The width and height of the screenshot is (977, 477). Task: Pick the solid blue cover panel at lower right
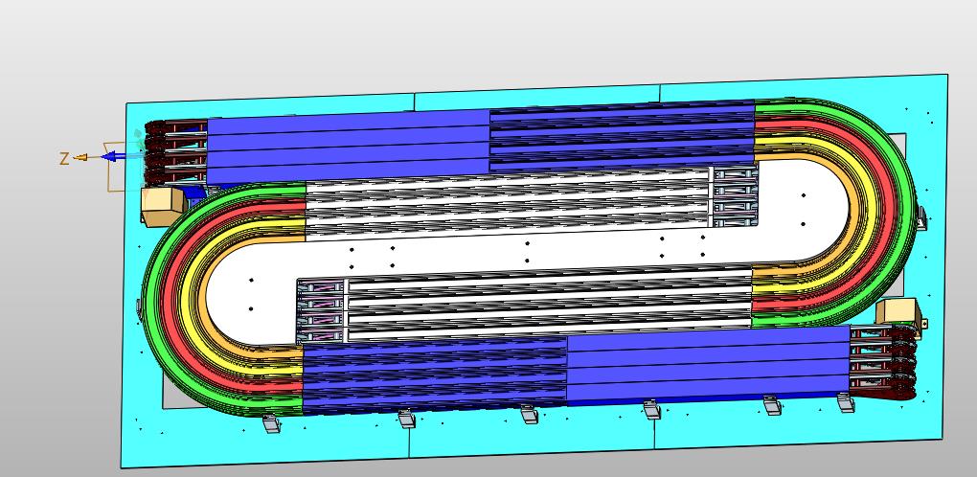click(709, 364)
